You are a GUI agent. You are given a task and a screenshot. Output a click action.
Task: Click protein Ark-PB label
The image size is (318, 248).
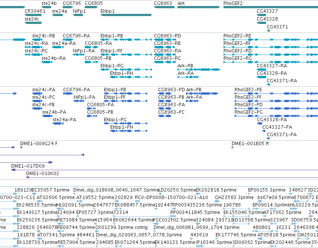coord(194,90)
